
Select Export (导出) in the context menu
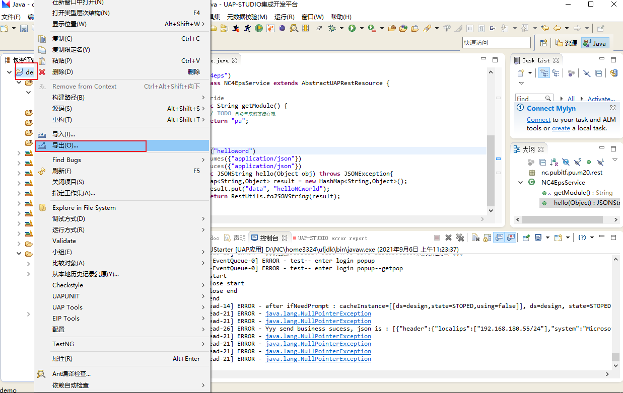[x=121, y=145]
